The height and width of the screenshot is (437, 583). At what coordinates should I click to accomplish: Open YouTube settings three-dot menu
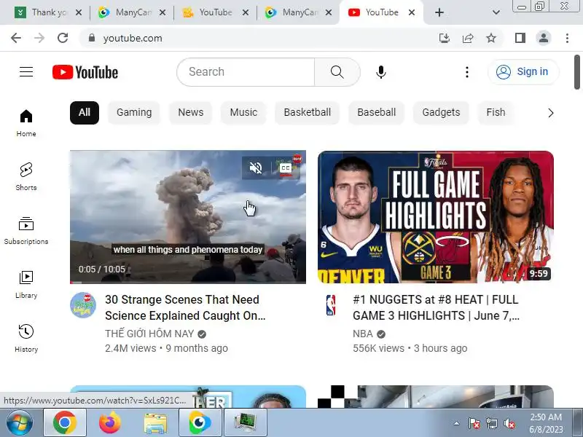click(x=467, y=71)
